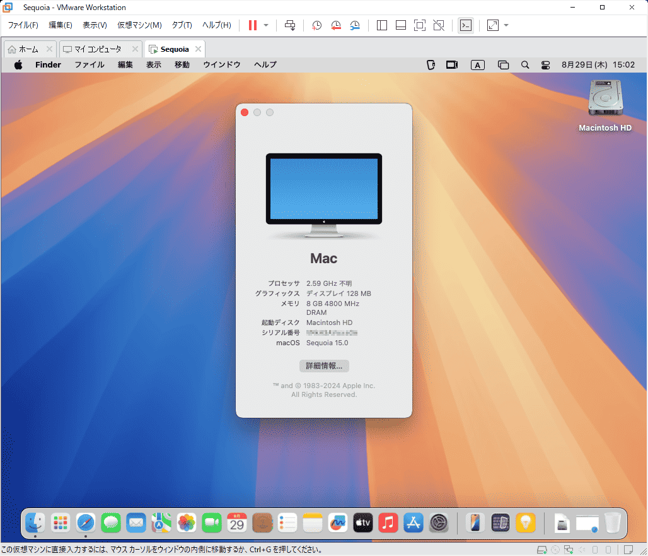Open Reminders from the Dock
The width and height of the screenshot is (648, 556).
tap(287, 523)
